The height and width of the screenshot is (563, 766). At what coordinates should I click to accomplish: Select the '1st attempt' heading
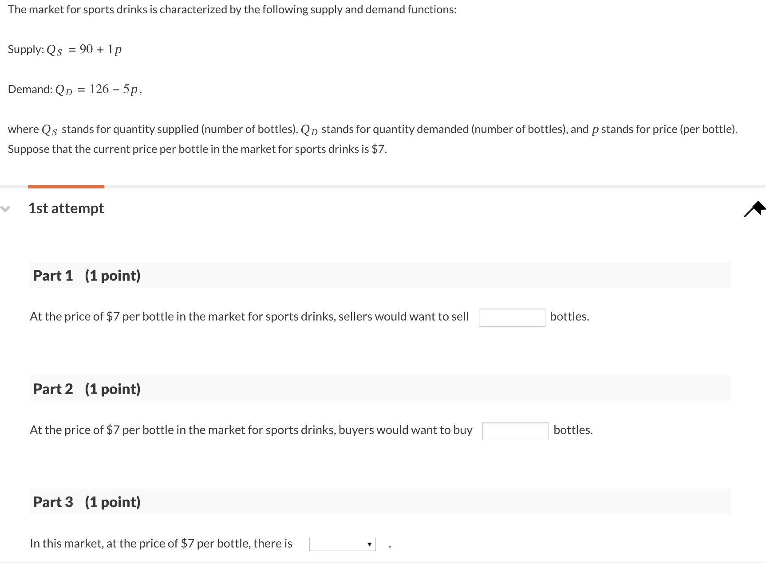pos(66,208)
